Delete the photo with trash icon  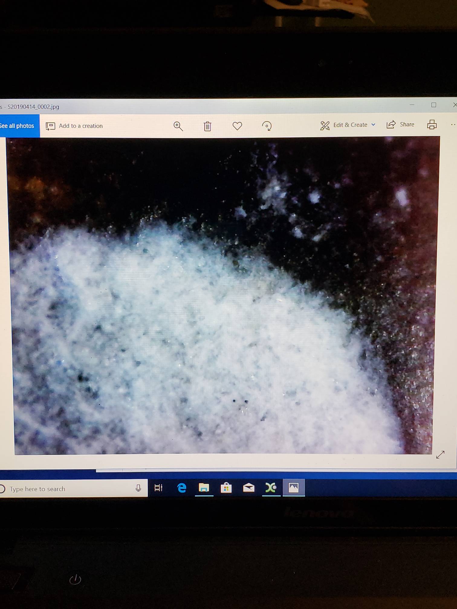click(207, 126)
